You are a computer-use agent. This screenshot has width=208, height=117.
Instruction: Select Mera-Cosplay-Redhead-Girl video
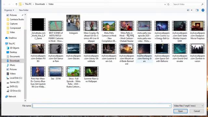coord(91,31)
